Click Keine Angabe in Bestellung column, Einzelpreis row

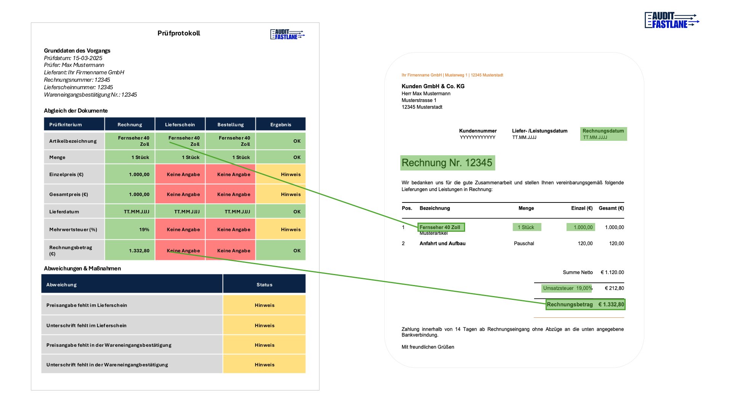coord(230,174)
